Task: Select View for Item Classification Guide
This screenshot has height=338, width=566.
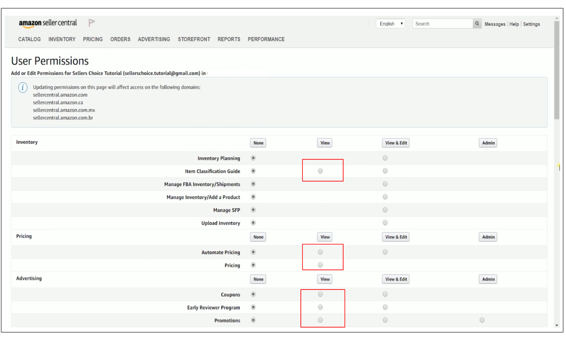Action: [x=320, y=171]
